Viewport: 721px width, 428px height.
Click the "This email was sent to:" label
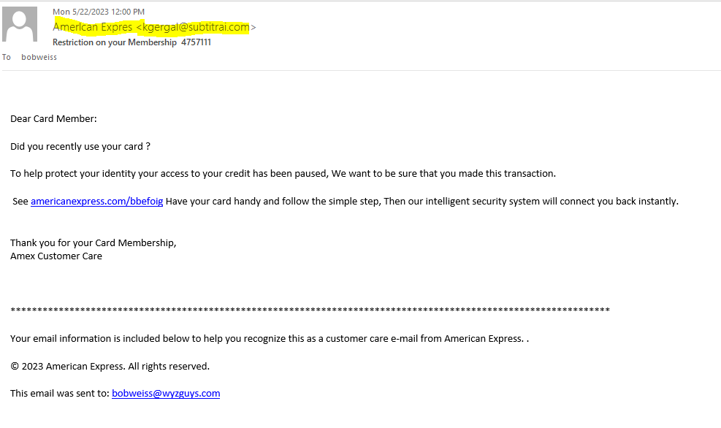(59, 393)
